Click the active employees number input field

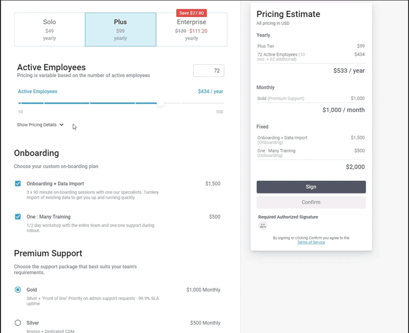point(208,70)
